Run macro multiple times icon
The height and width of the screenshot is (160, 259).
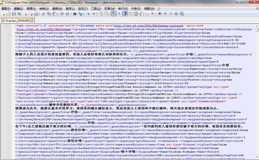coord(176,14)
